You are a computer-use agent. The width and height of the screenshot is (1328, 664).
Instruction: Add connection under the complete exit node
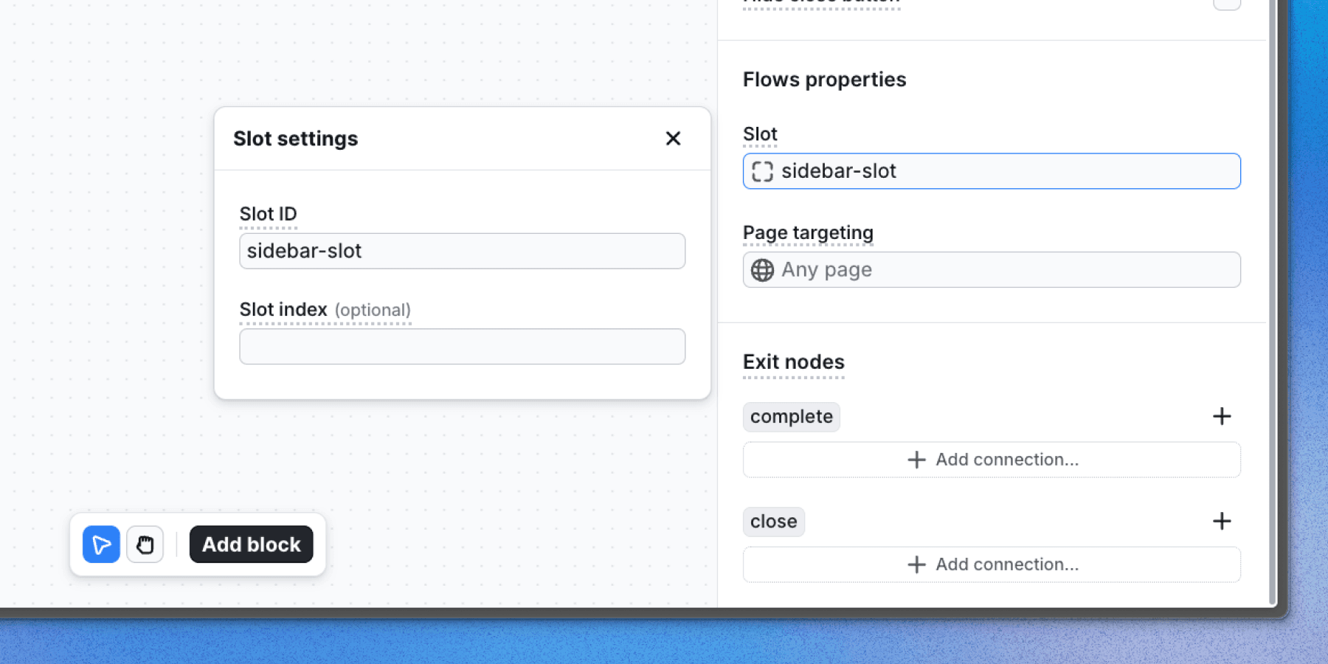coord(991,460)
